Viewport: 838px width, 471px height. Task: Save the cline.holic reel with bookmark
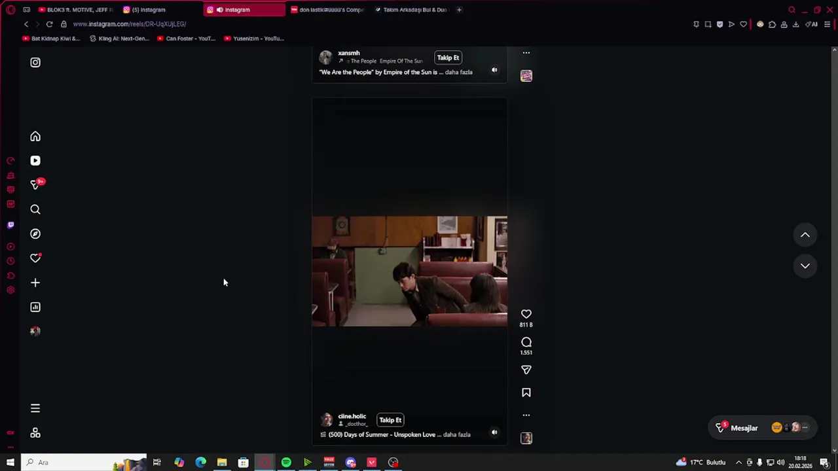[x=526, y=393]
